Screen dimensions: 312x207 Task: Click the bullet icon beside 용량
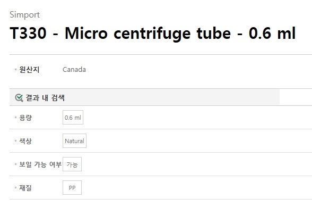tap(15, 118)
